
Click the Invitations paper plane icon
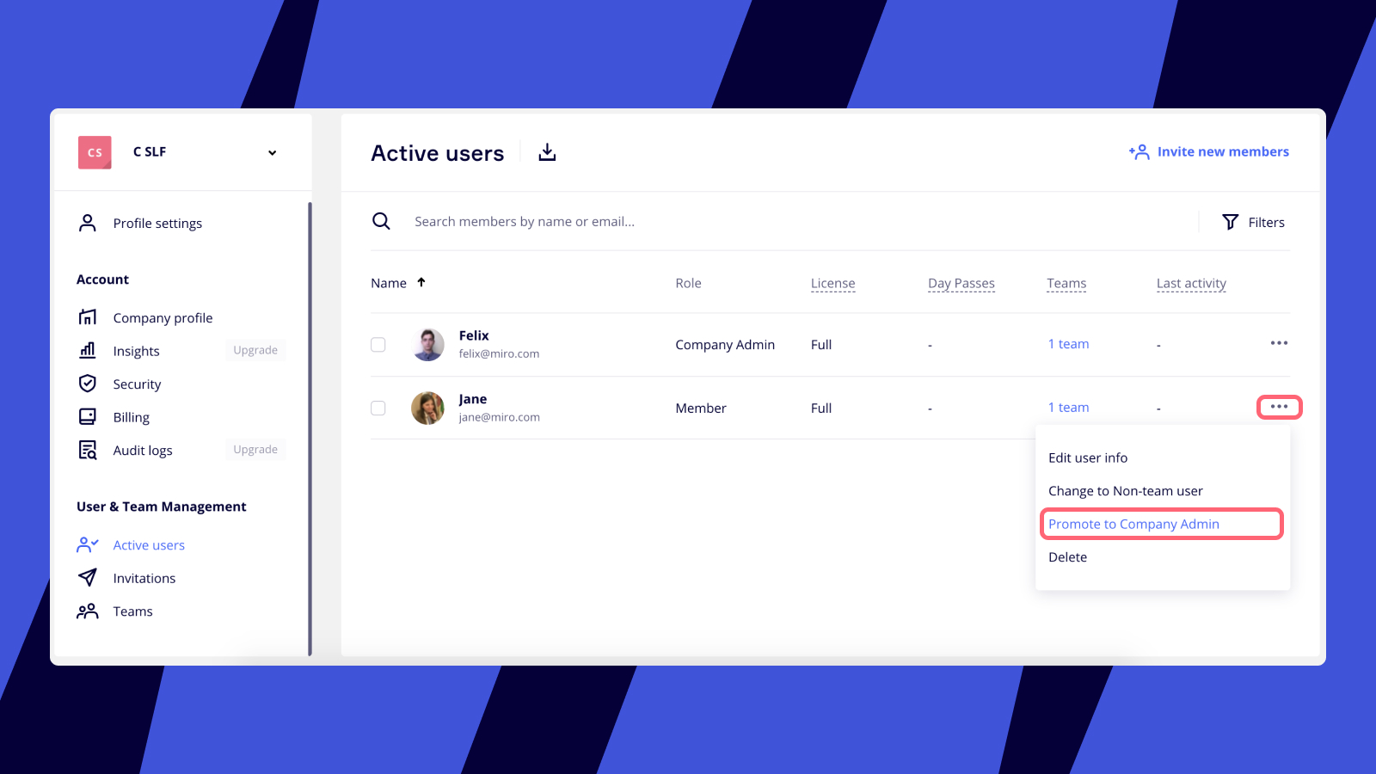click(88, 578)
